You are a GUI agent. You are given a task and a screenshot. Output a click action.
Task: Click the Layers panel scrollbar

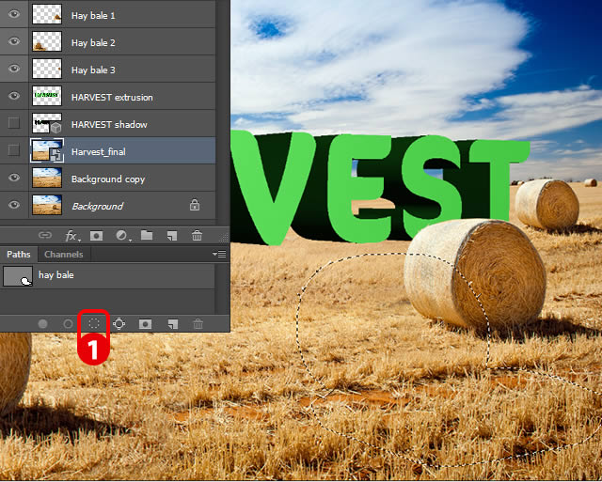[x=223, y=113]
